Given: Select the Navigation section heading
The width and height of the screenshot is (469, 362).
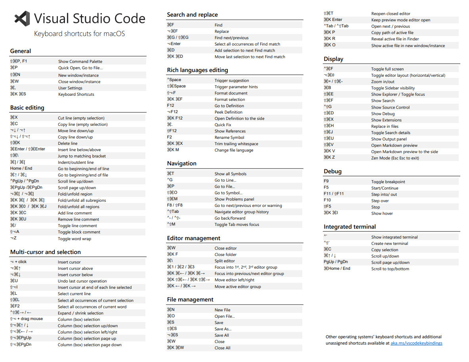Looking at the screenshot, I should [x=181, y=163].
